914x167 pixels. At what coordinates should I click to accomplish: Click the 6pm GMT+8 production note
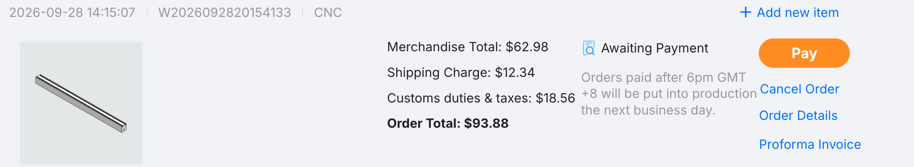pos(669,94)
